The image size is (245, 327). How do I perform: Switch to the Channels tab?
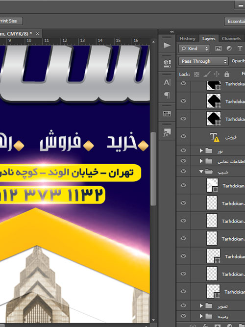[x=231, y=39]
